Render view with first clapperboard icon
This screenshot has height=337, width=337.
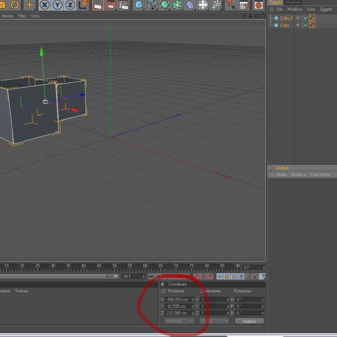coord(98,5)
